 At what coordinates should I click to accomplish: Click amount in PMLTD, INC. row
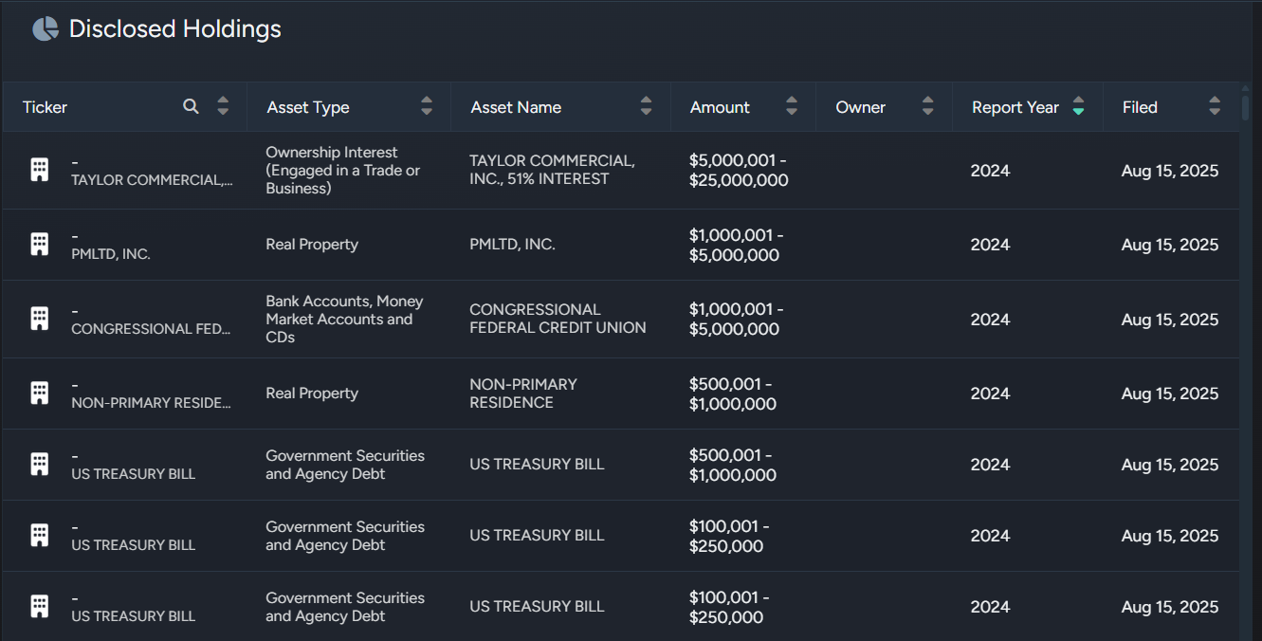click(x=737, y=246)
